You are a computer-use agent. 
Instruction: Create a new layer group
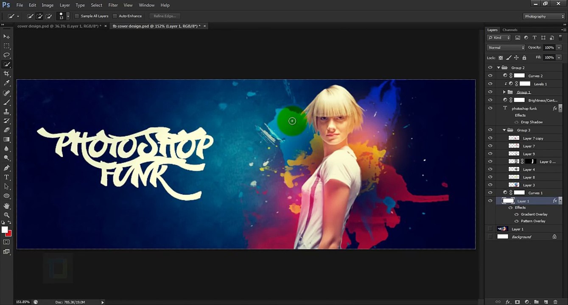click(x=536, y=302)
